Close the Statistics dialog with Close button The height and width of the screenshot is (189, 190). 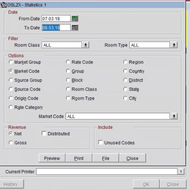coord(132,158)
